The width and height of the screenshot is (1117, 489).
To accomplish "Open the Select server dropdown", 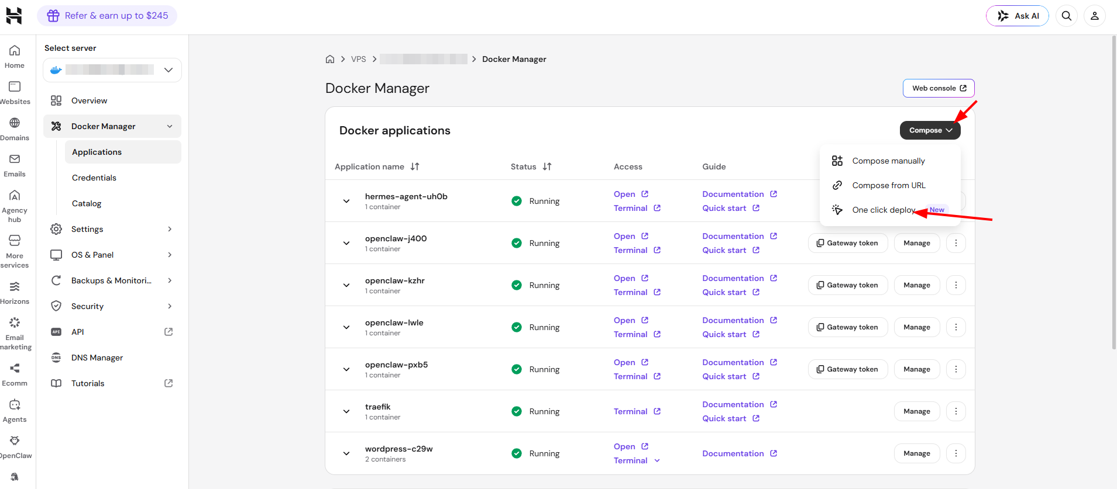I will [x=112, y=70].
